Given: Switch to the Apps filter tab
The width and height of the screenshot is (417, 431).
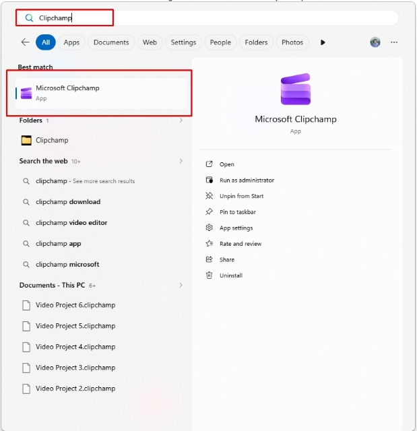Looking at the screenshot, I should tap(71, 42).
